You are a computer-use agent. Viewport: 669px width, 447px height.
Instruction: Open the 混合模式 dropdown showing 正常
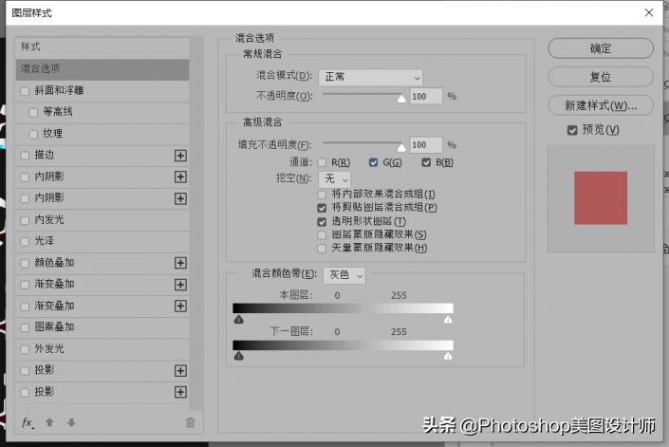point(371,77)
